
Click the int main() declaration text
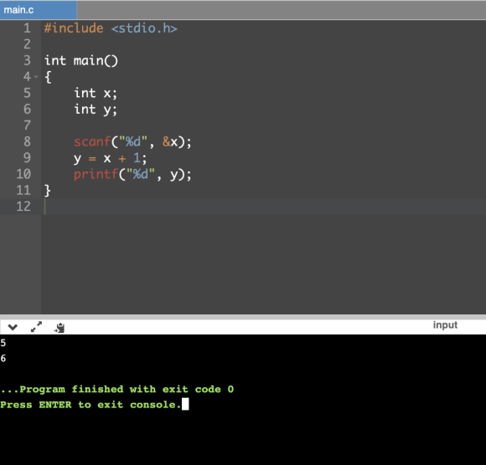(81, 61)
